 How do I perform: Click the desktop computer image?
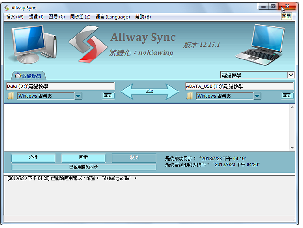33,44
